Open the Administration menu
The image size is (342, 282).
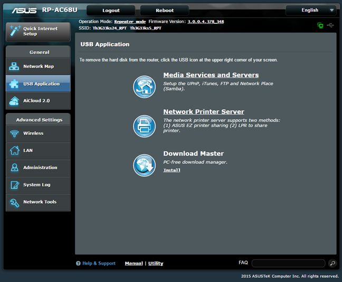[x=38, y=168]
